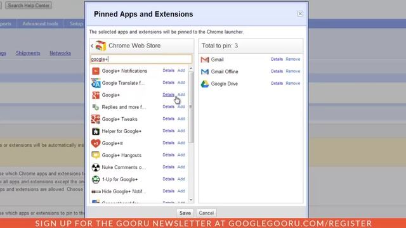View Details for pinned Google Drive
The width and height of the screenshot is (406, 228).
click(x=277, y=84)
